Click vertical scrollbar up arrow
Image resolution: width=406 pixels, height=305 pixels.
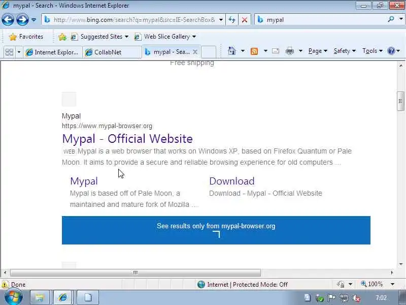click(x=400, y=66)
